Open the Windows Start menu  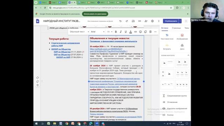(x=36, y=124)
